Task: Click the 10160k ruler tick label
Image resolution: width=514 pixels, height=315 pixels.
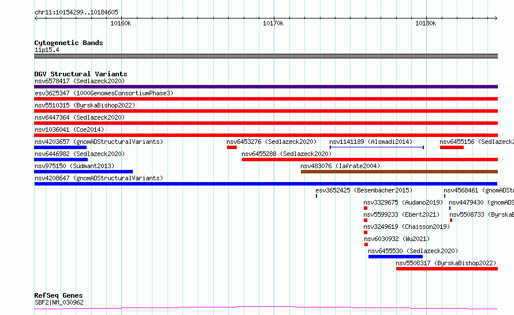Action: tap(121, 23)
